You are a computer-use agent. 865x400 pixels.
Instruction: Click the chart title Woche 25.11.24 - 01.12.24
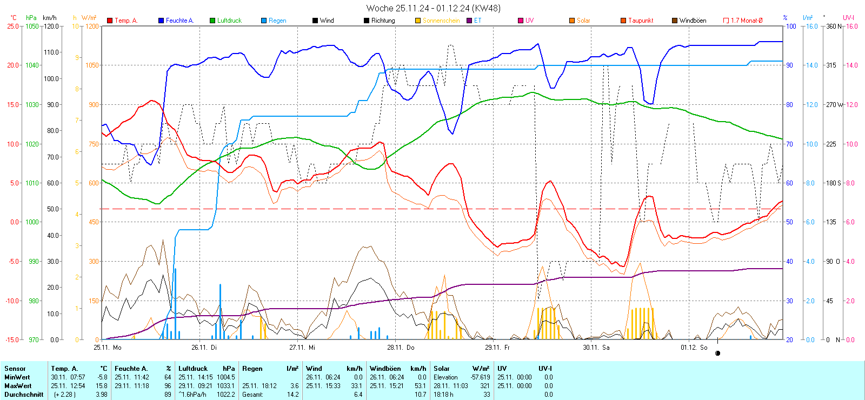pos(433,8)
